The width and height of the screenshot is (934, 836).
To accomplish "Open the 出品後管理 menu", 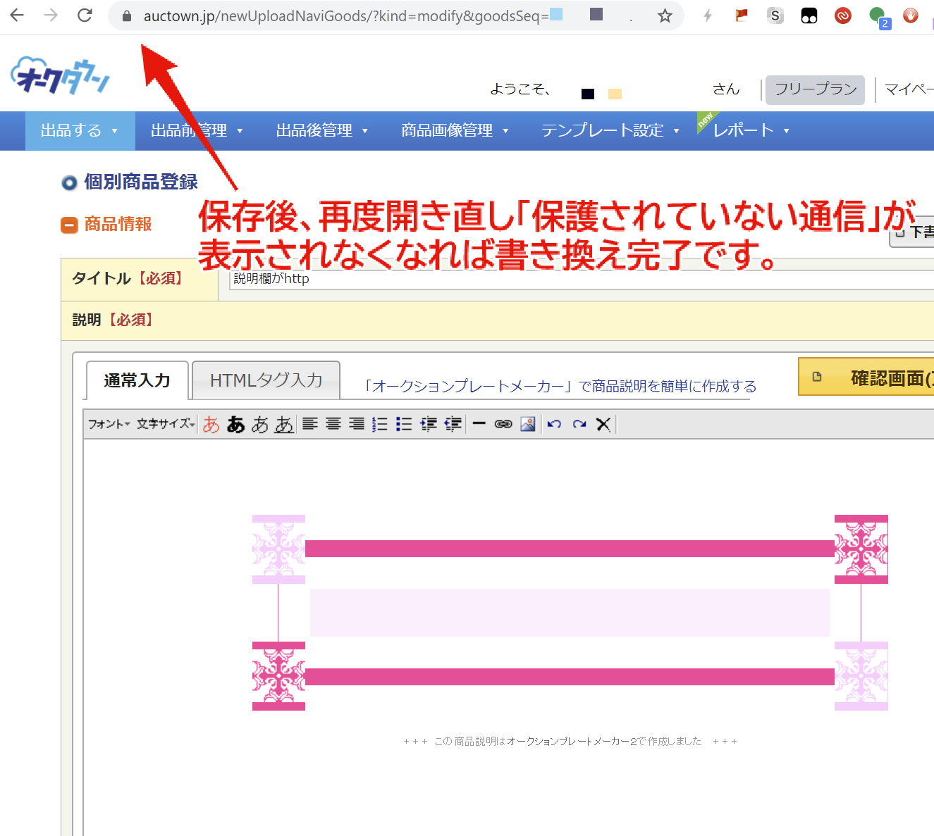I will 322,130.
